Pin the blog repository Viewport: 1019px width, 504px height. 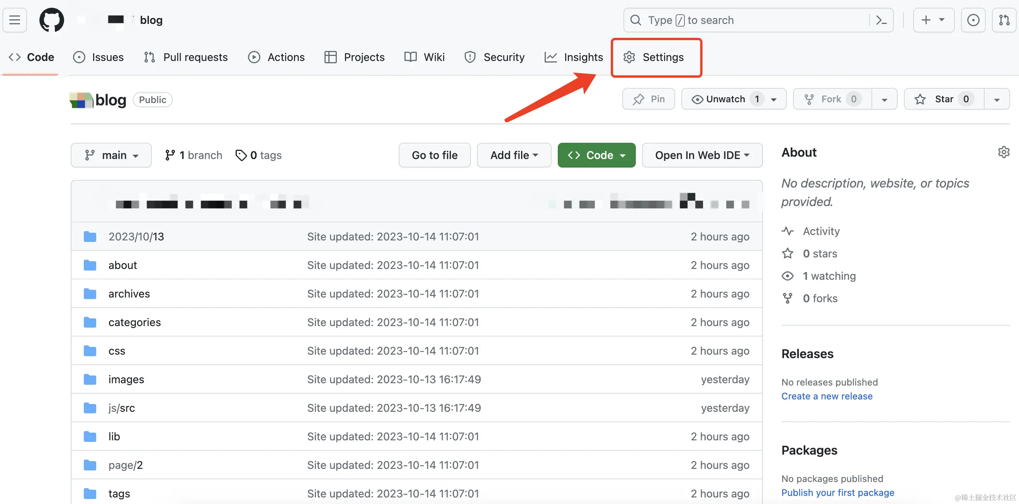tap(648, 99)
